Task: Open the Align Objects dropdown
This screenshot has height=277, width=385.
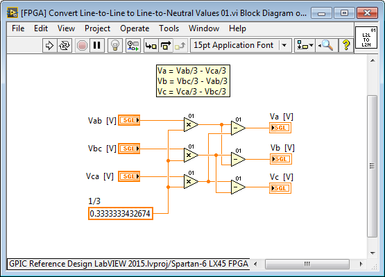Action: pyautogui.click(x=305, y=45)
